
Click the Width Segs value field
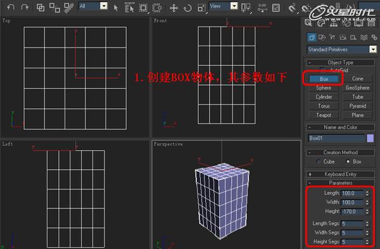[353, 233]
